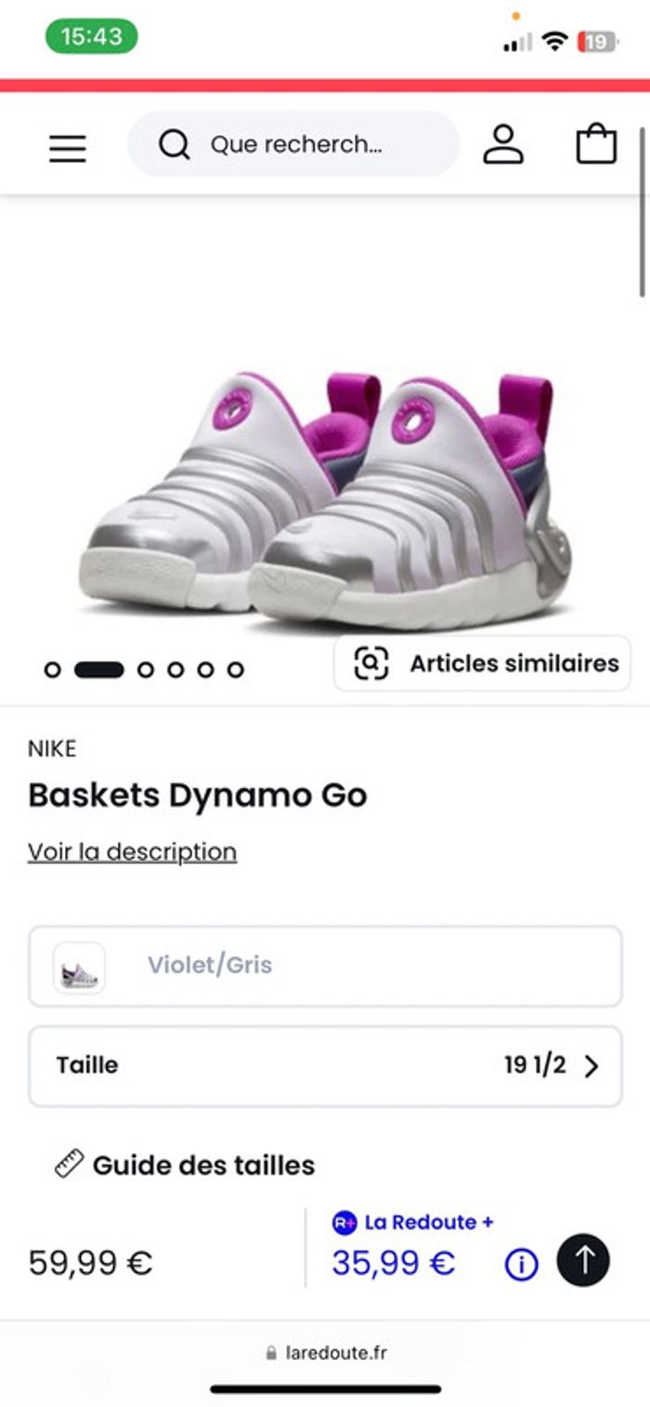The width and height of the screenshot is (650, 1407).
Task: Open the user account profile icon
Action: click(x=503, y=145)
